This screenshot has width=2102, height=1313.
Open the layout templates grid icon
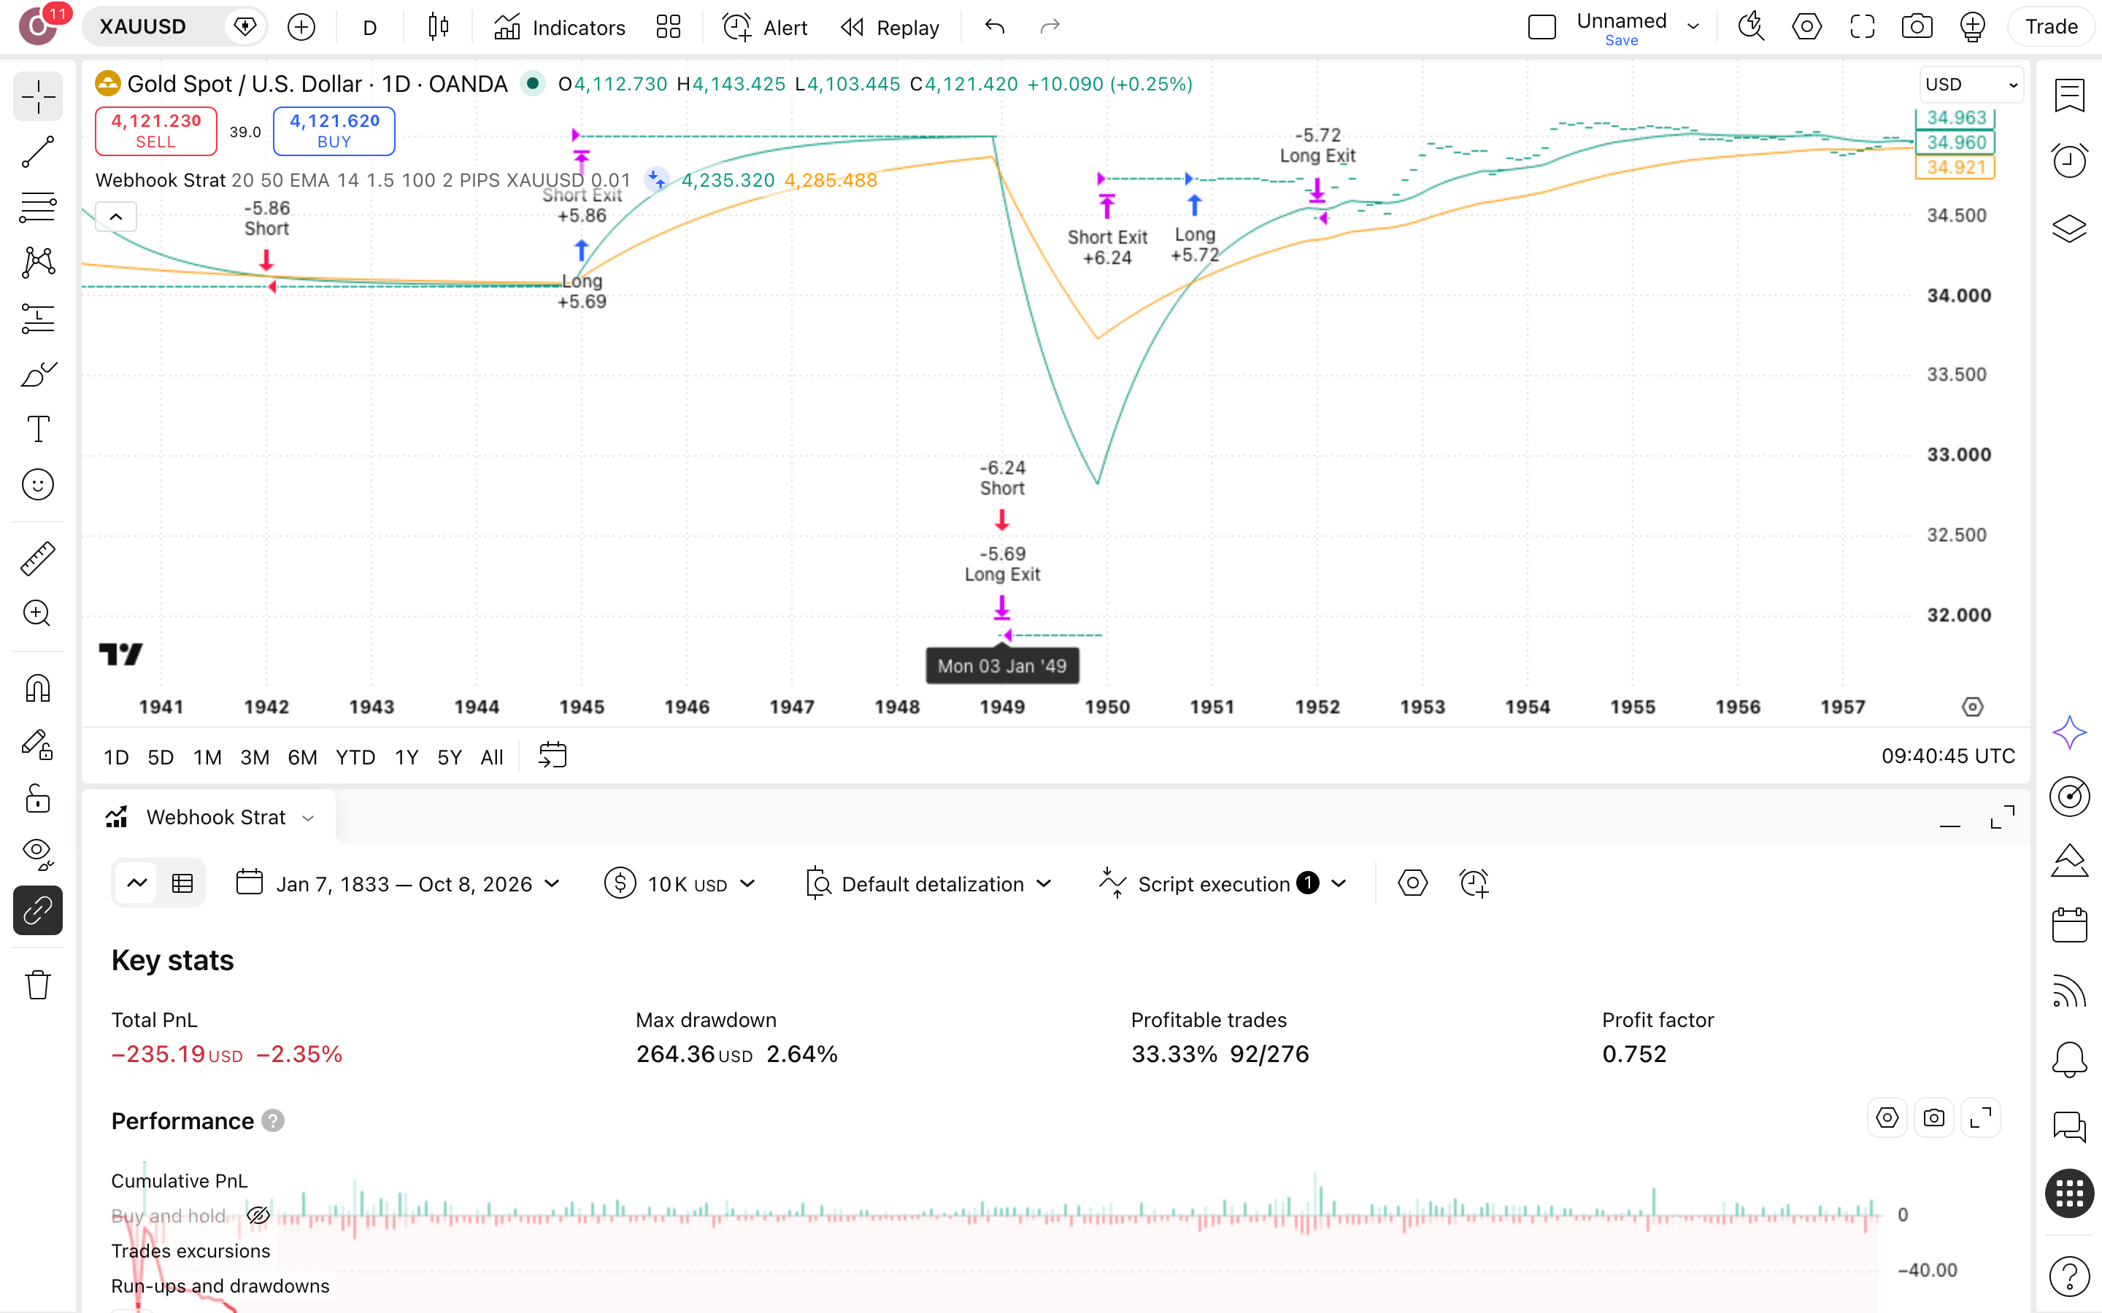click(668, 27)
